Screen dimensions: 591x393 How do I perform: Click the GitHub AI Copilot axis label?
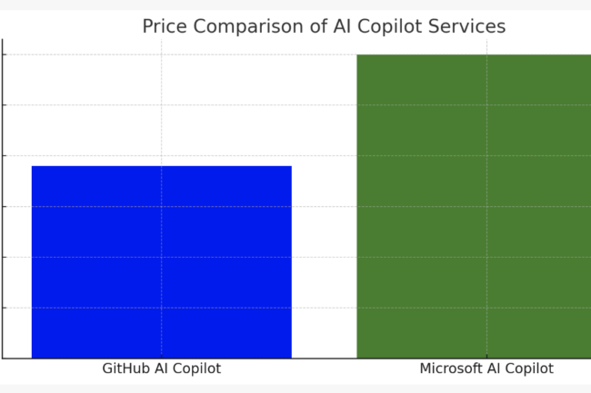tap(161, 369)
